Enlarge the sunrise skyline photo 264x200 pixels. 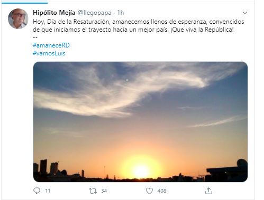coord(140,122)
